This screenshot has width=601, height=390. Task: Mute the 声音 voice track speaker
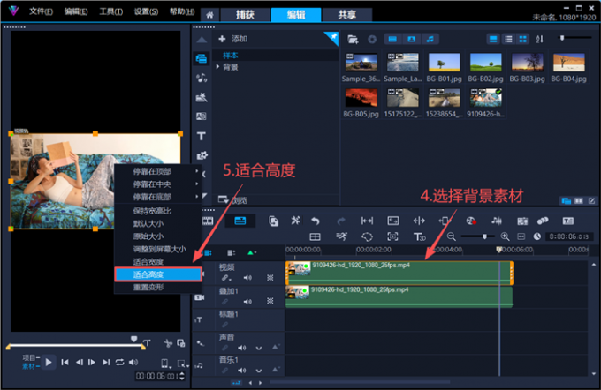(x=242, y=348)
